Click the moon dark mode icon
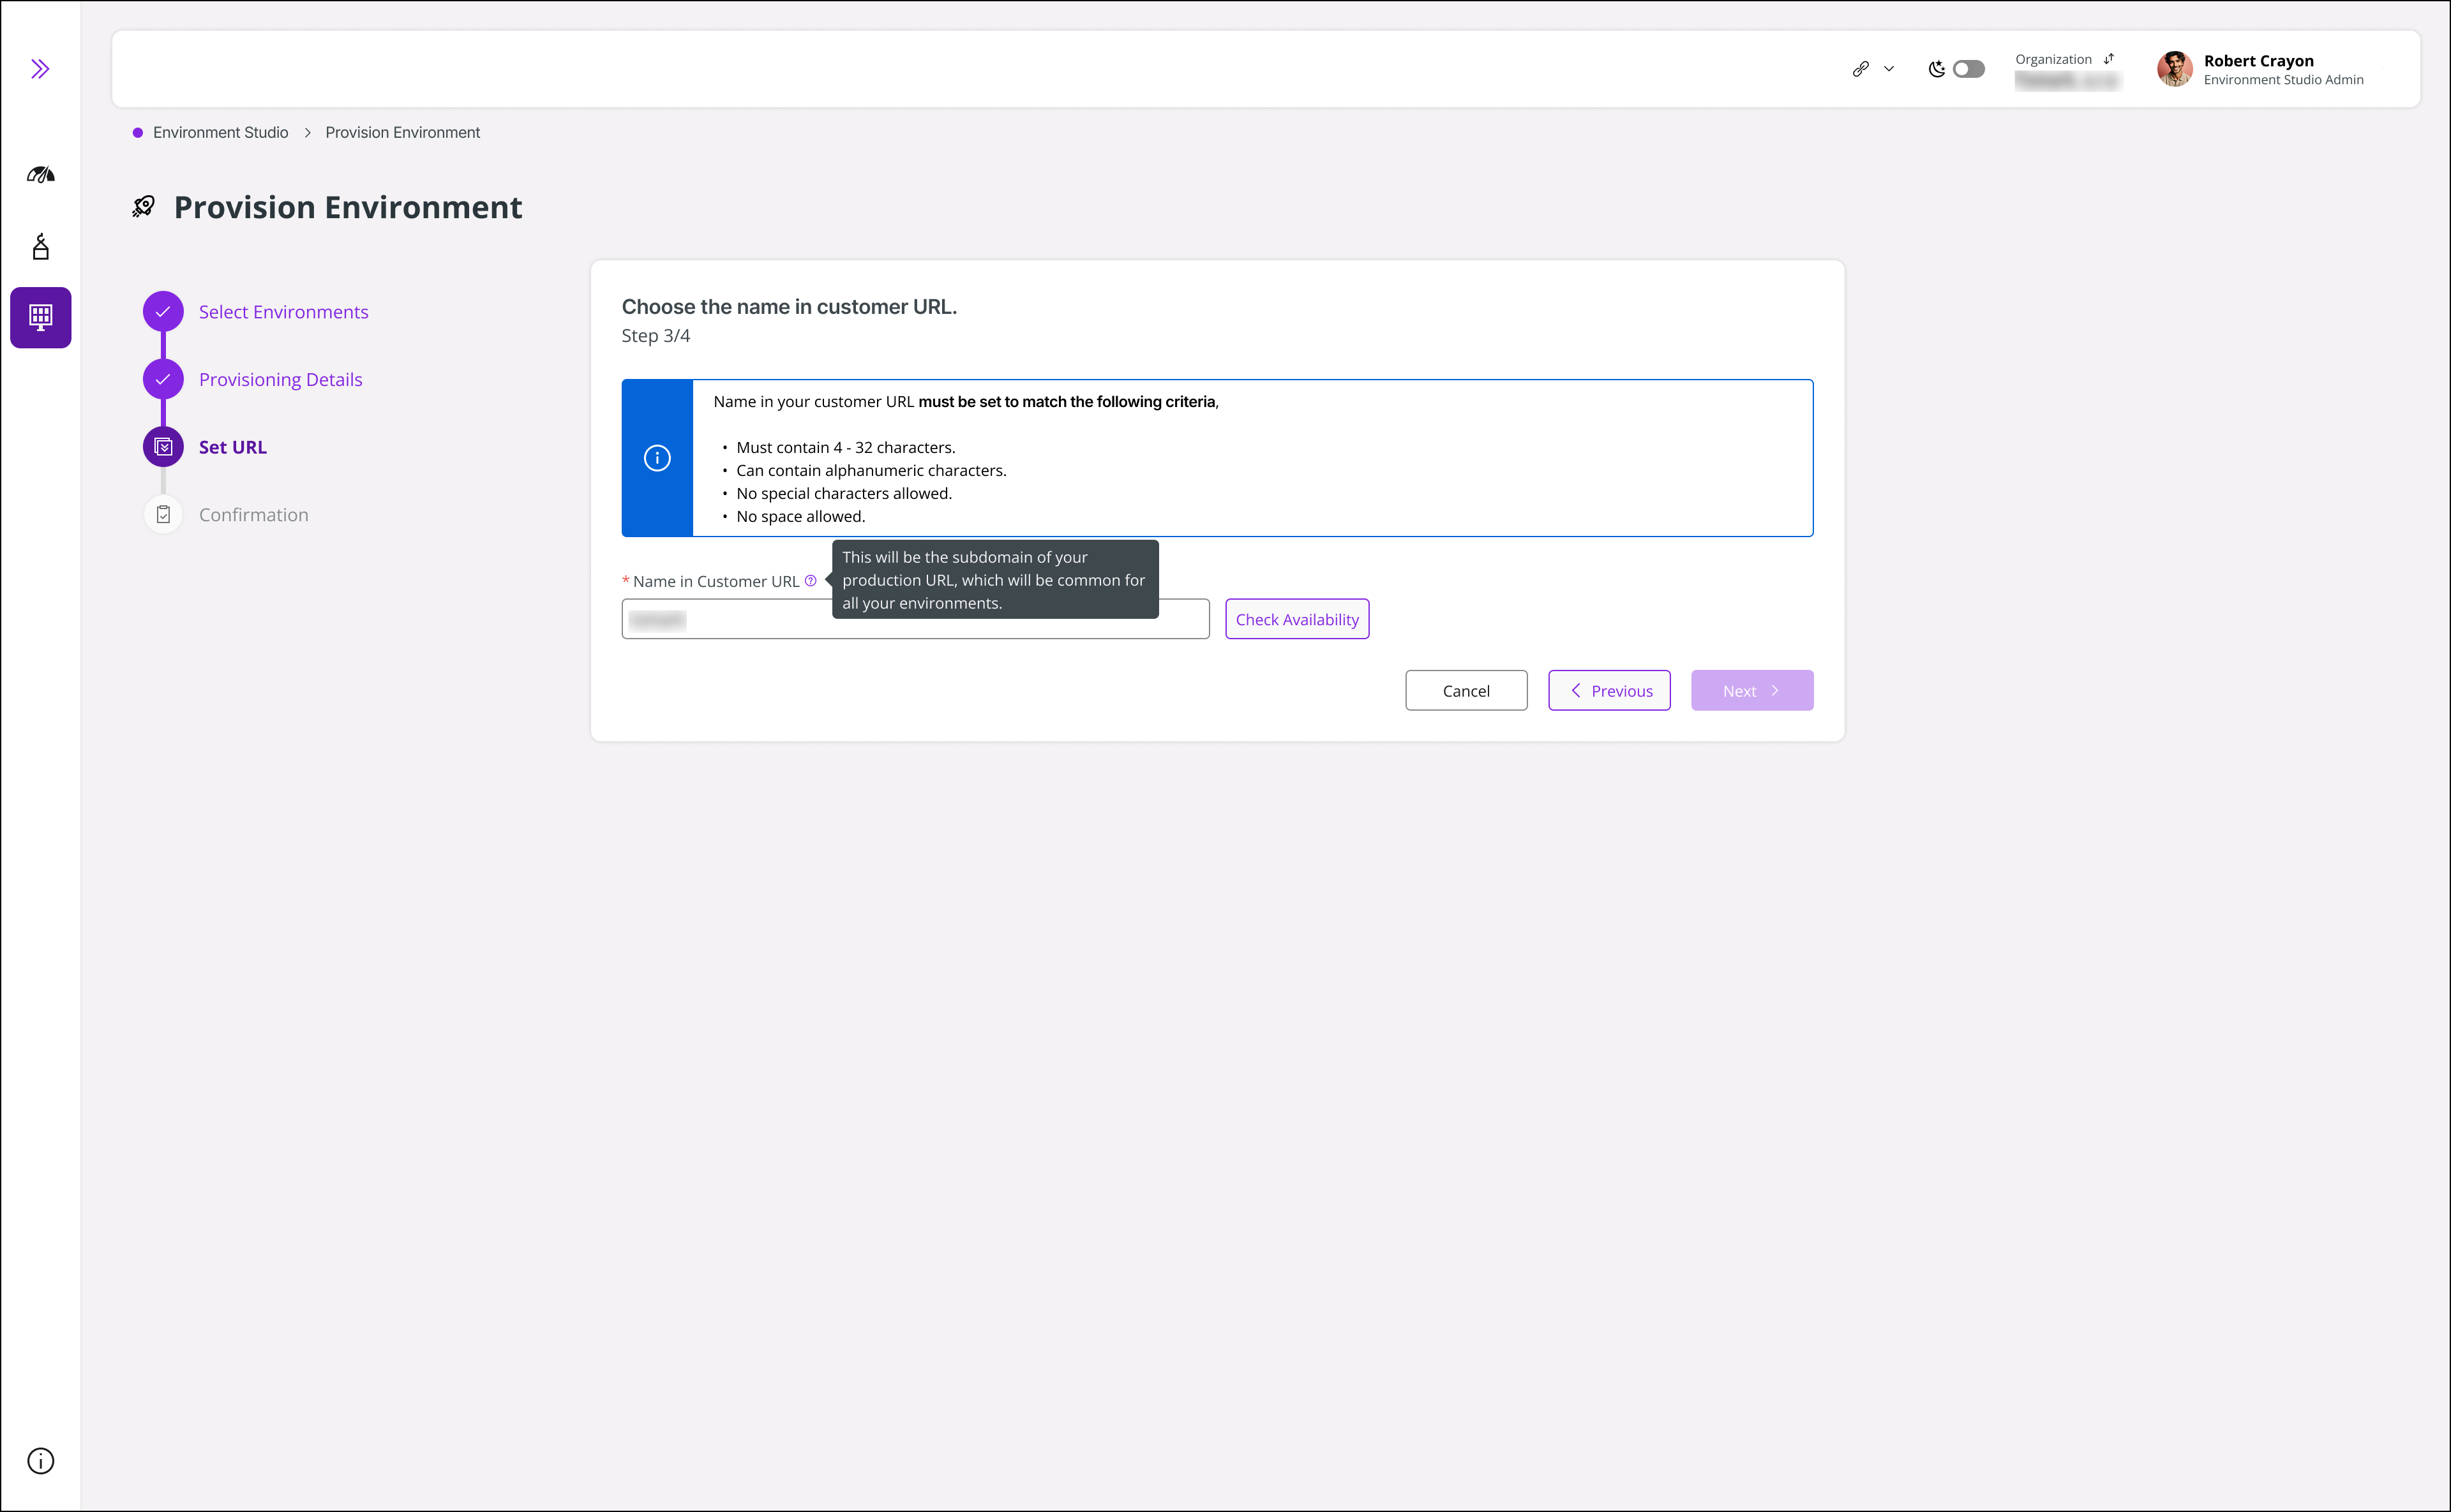This screenshot has width=2451, height=1512. pyautogui.click(x=1937, y=69)
